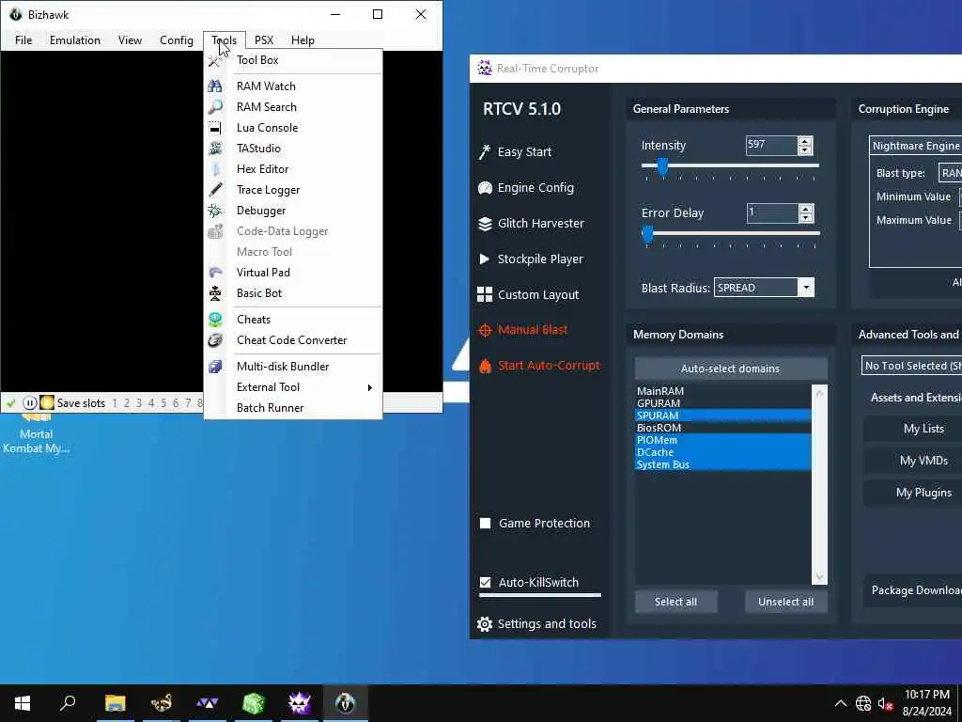Select SPURAM memory domain
This screenshot has height=722, width=962.
pyautogui.click(x=723, y=415)
